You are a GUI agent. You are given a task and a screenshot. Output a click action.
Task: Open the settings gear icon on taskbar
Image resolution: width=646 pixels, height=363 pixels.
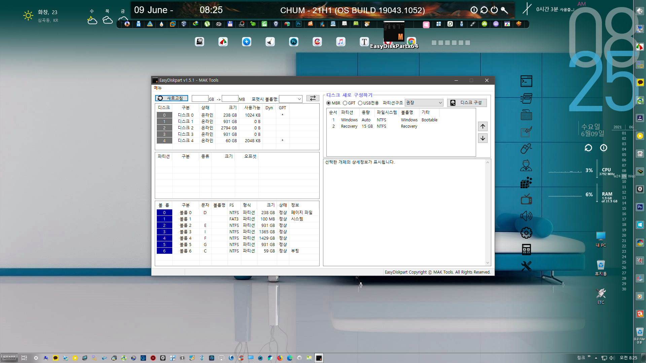[x=36, y=358]
